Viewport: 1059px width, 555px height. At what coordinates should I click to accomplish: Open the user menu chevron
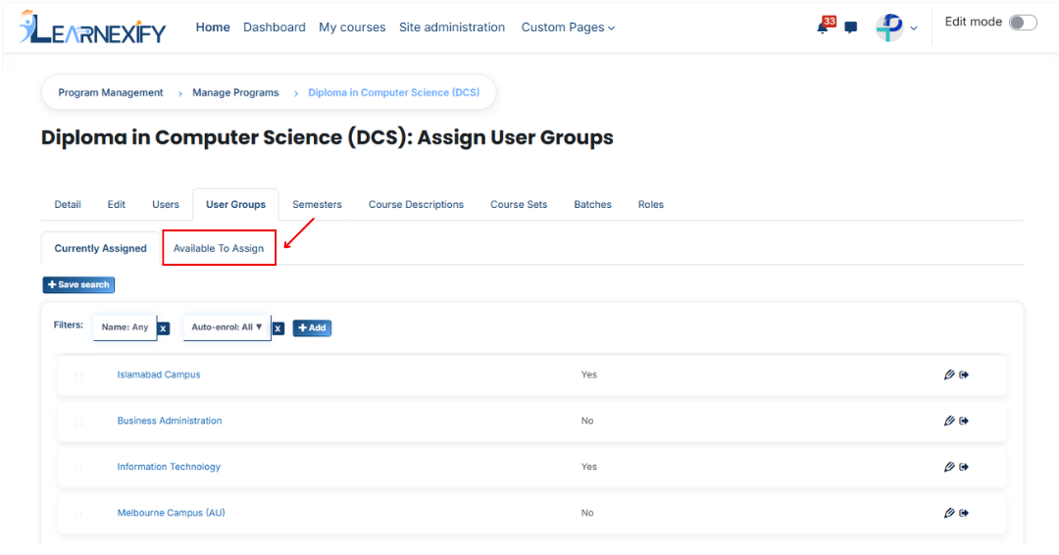pos(914,28)
